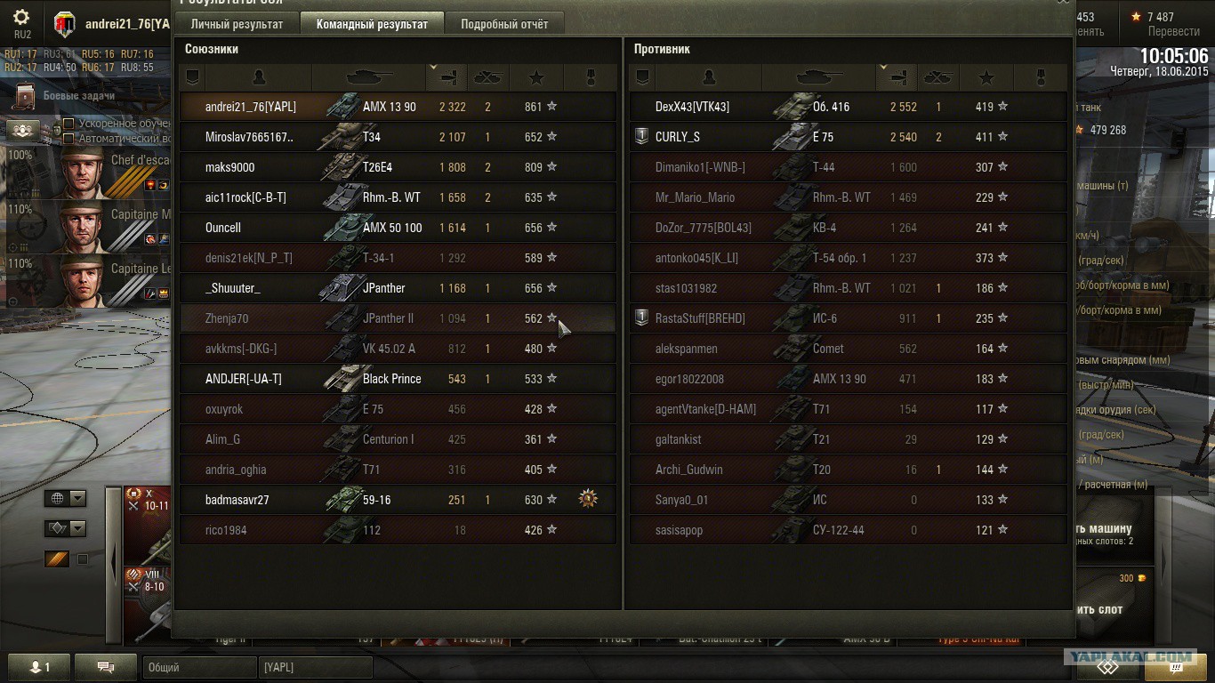Open the chat bubble icon in the bottom bar

pos(106,667)
